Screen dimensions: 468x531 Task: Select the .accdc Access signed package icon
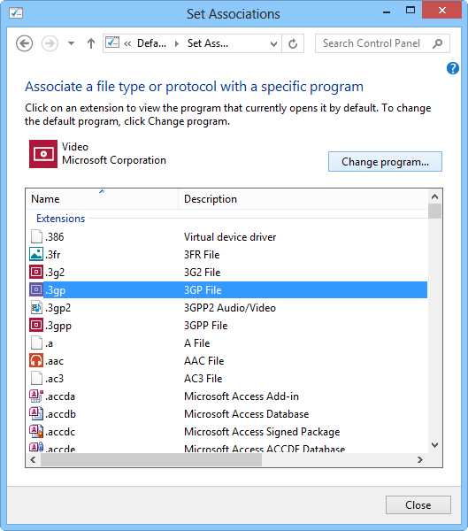pos(36,432)
